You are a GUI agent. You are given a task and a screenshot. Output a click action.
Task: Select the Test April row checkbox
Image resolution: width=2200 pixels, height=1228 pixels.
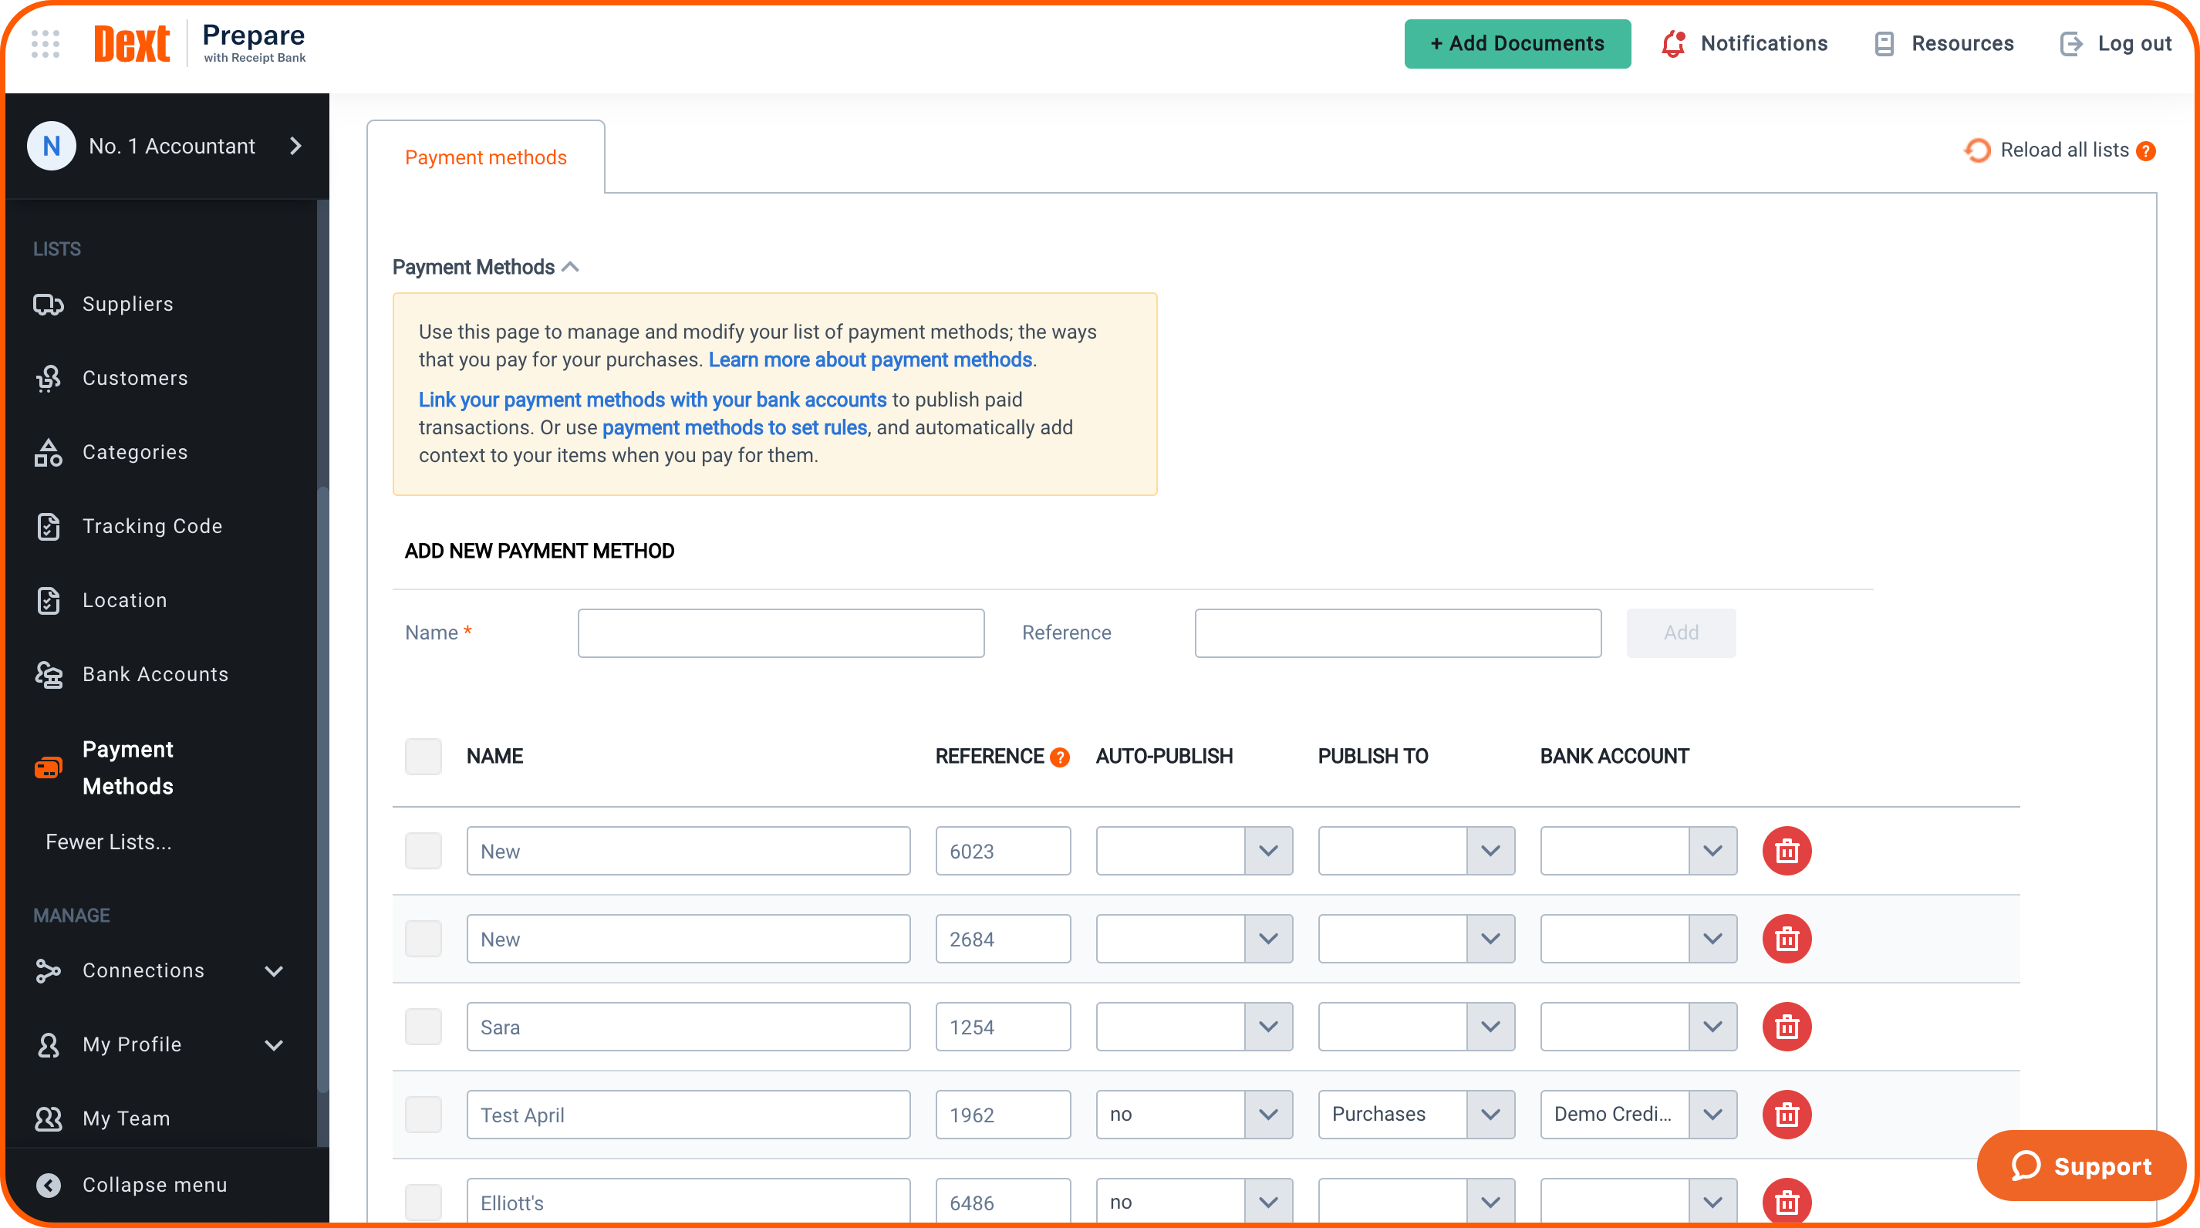423,1115
